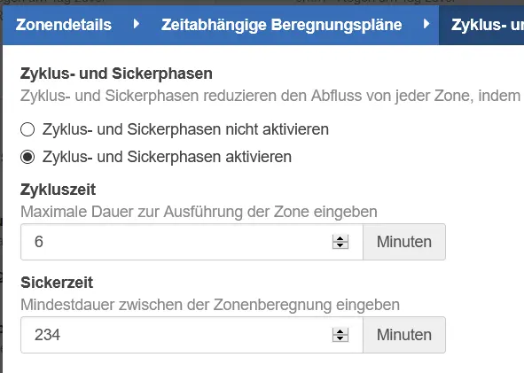524x373 pixels.
Task: Click the Minuten unit beside Zykluszeit
Action: (x=404, y=242)
